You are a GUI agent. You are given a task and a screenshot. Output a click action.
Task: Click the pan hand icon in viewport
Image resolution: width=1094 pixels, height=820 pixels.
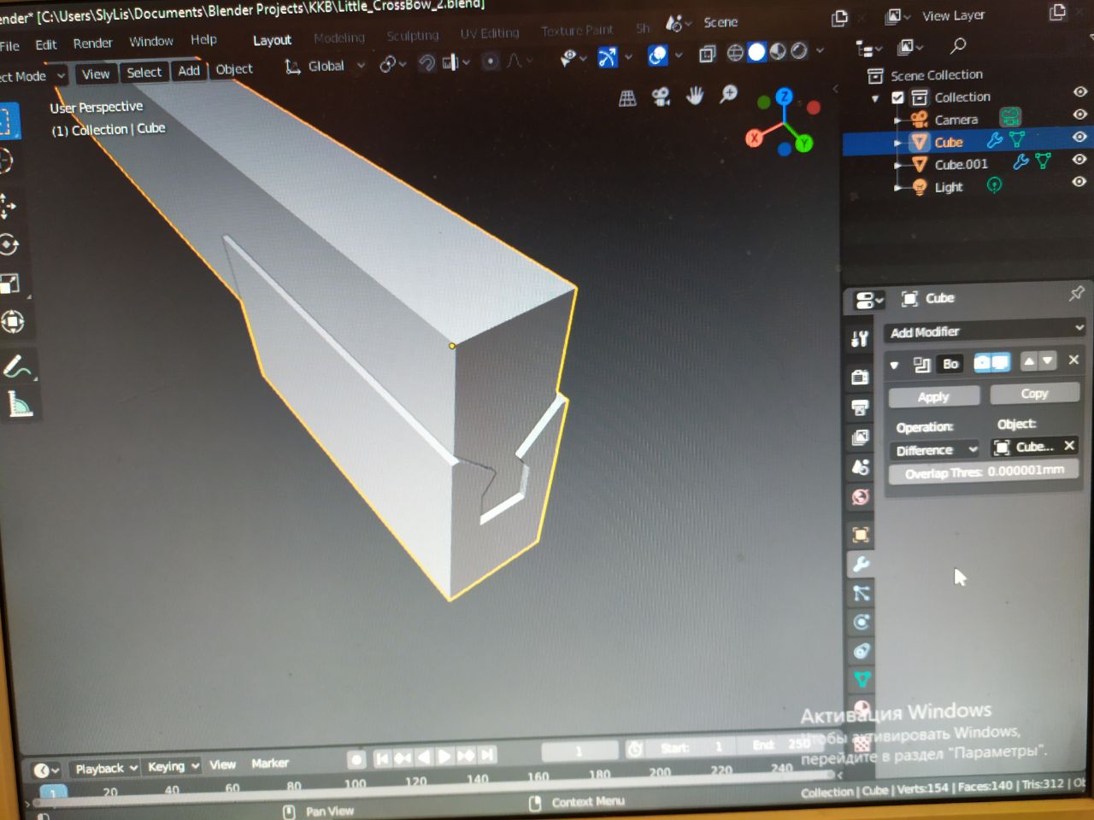coord(695,95)
